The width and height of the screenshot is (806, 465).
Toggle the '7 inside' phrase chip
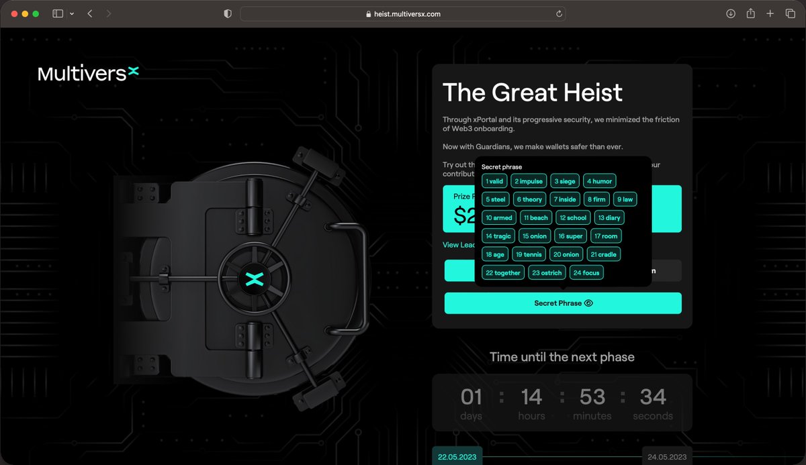tap(564, 199)
